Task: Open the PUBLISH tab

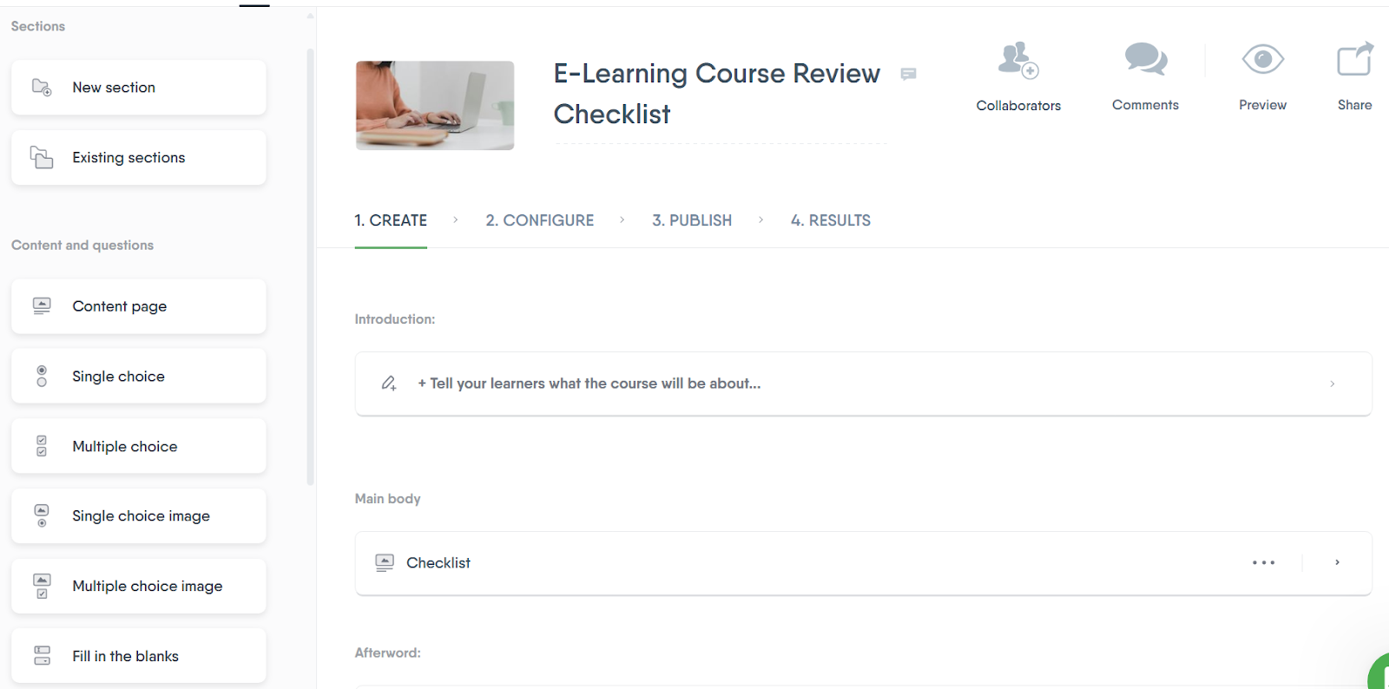Action: pyautogui.click(x=691, y=220)
